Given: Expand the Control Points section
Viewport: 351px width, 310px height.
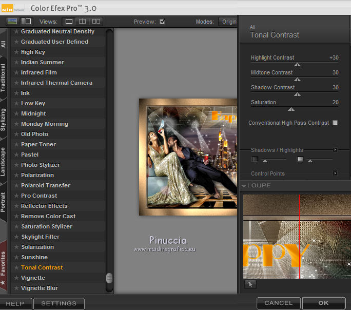Looking at the screenshot, I should tap(335, 173).
